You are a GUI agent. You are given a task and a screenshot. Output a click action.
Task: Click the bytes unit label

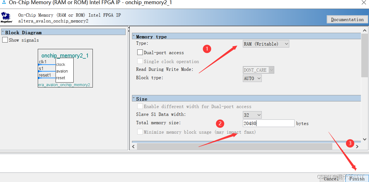[302, 123]
